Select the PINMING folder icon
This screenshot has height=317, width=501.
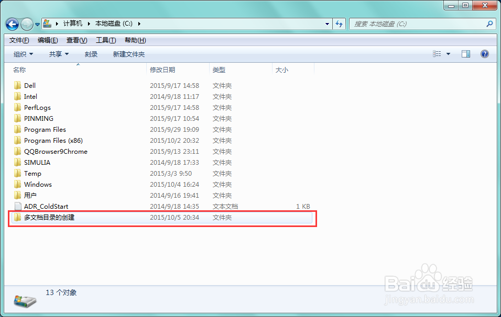click(x=18, y=118)
